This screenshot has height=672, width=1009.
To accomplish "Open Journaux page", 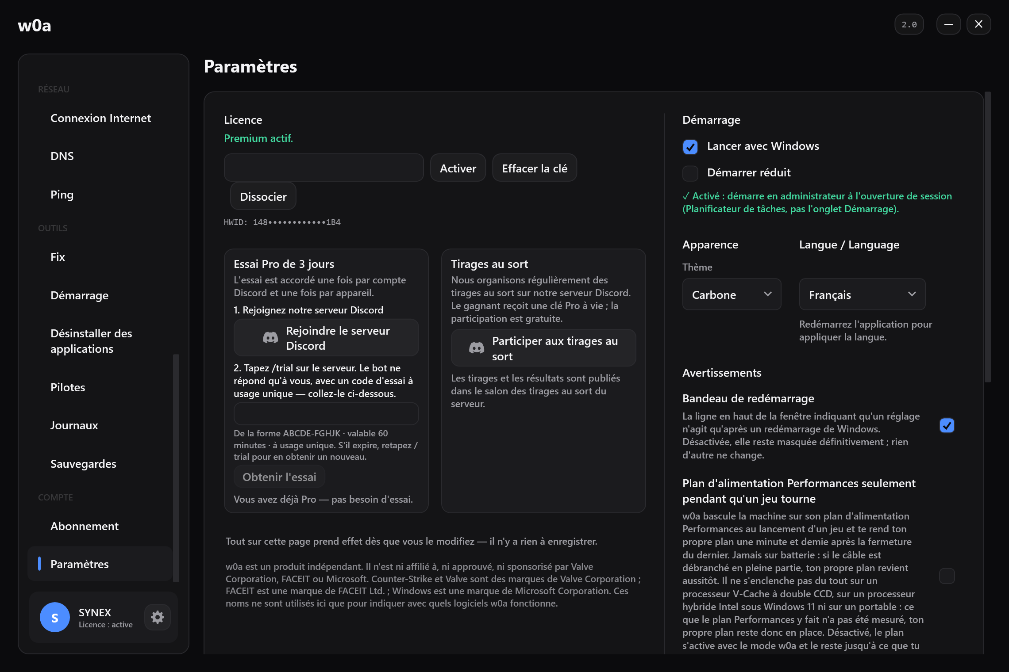I will tap(100, 425).
